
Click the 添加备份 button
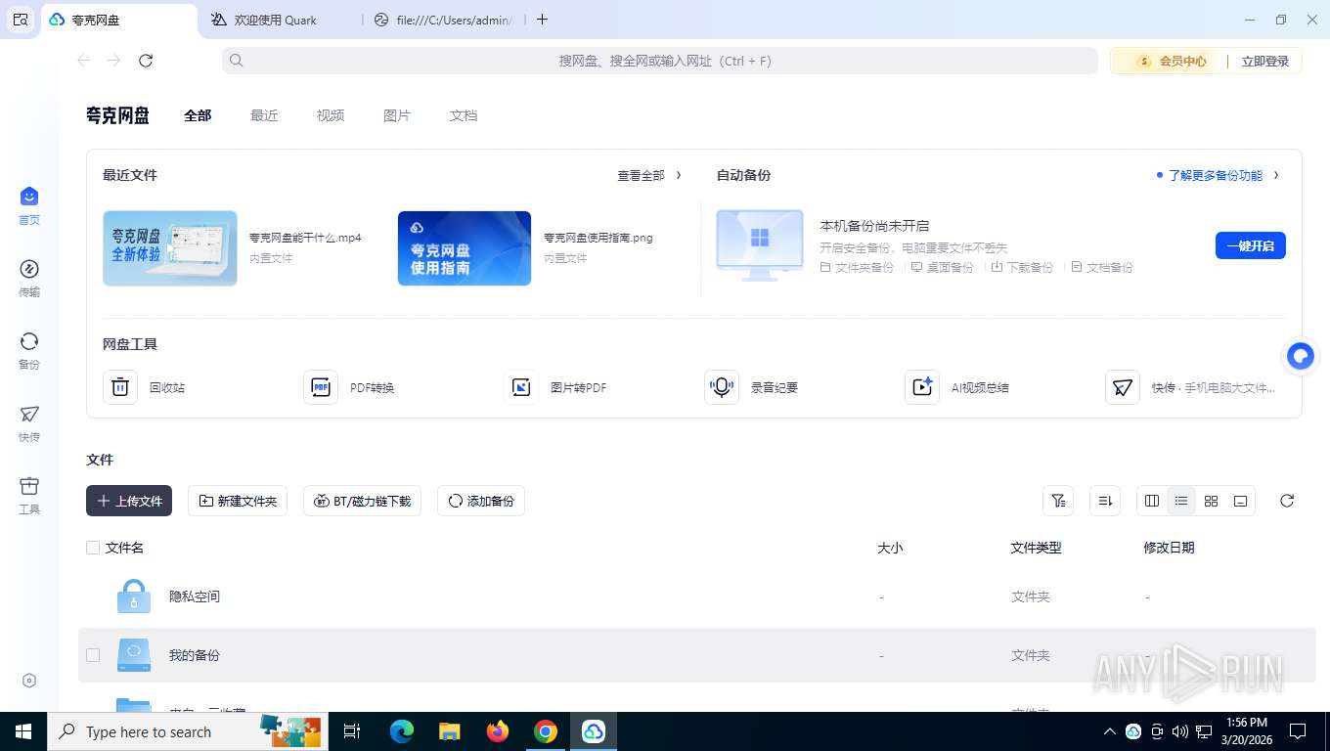coord(481,501)
